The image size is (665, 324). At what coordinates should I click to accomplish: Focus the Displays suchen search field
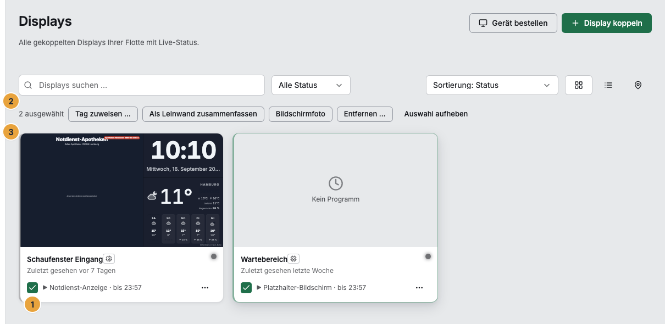142,85
